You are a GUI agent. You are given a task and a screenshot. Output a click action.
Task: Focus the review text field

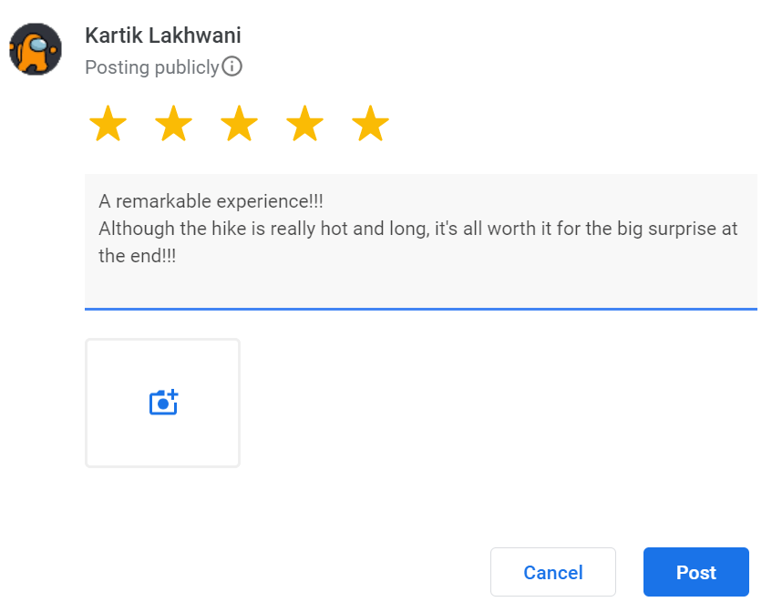[x=420, y=282]
